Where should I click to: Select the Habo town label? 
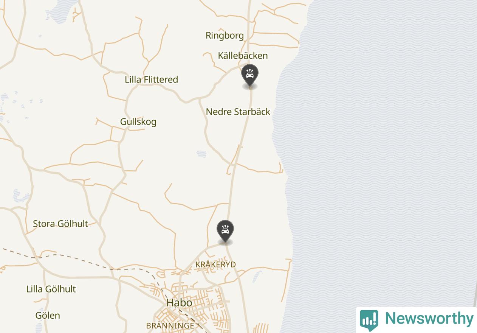179,303
